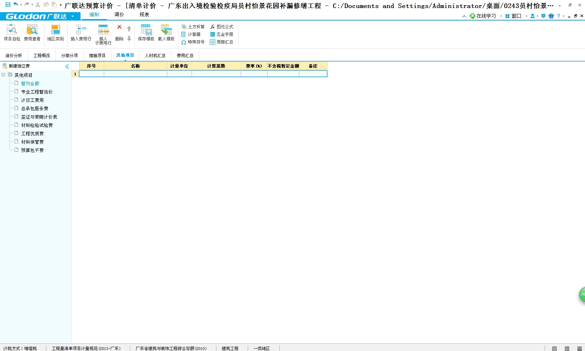Run 项目自检 project self-check
The height and width of the screenshot is (351, 585).
pos(12,33)
